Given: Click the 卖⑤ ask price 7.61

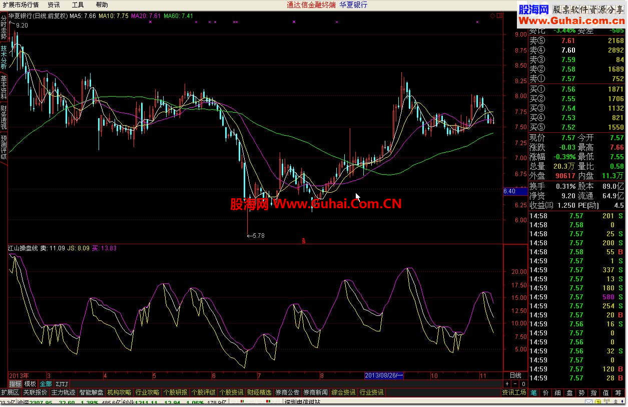Looking at the screenshot, I should [x=568, y=41].
